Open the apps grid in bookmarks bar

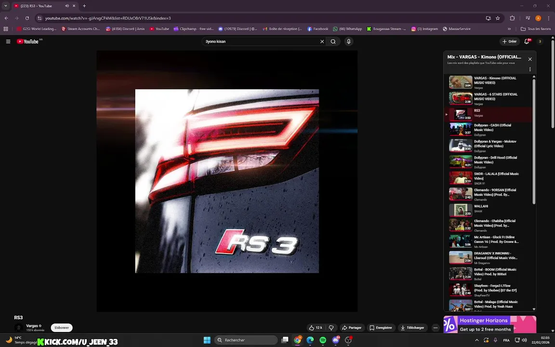[x=6, y=29]
